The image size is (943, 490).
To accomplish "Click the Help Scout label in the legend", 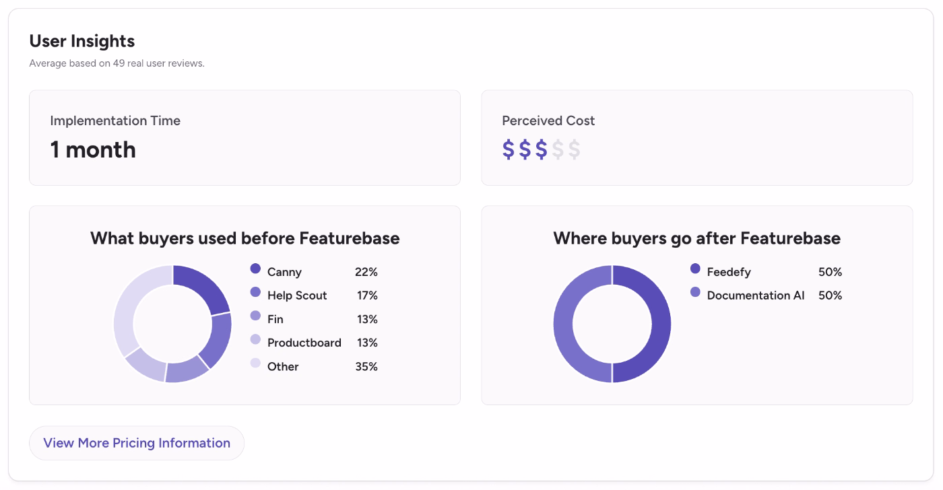I will (x=297, y=295).
